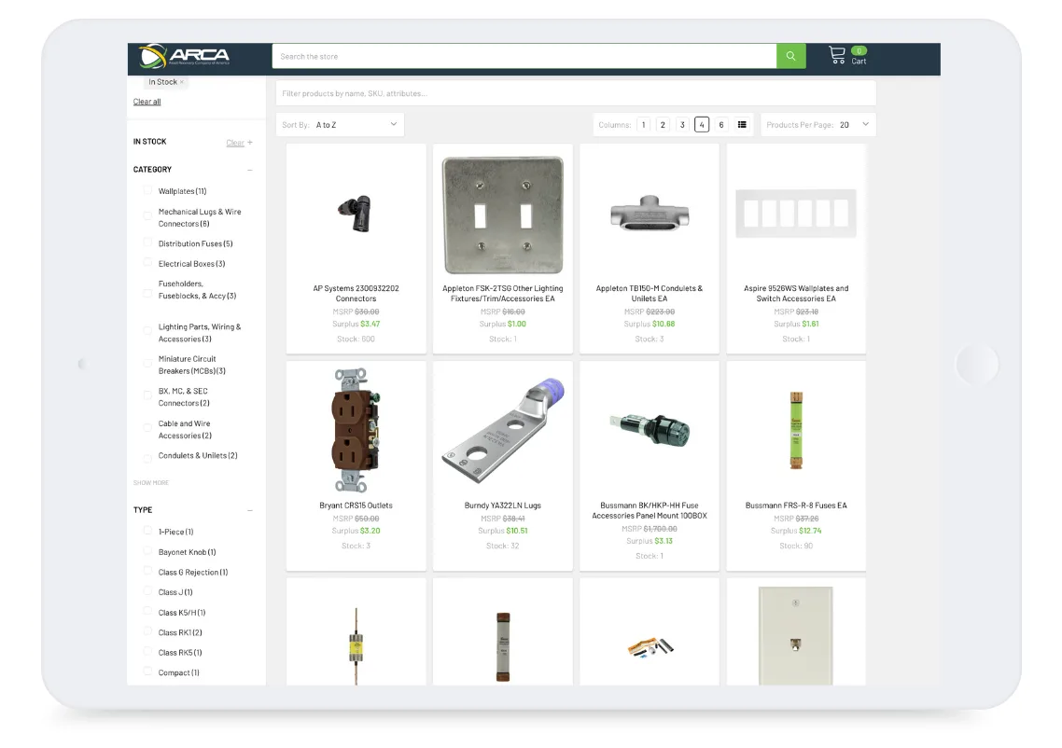Open Aspire 9526WS Wallplates product image
The image size is (1062, 748).
tap(796, 214)
